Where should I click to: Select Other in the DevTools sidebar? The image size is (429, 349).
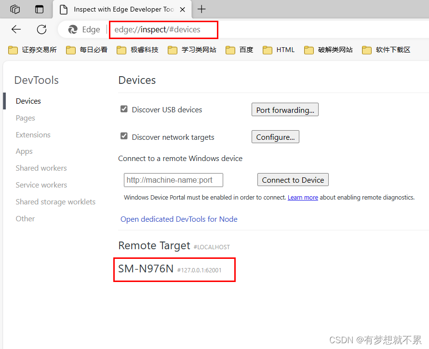tap(25, 219)
